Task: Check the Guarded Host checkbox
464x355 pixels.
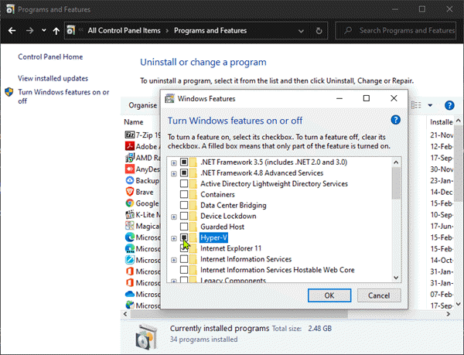Action: 184,227
